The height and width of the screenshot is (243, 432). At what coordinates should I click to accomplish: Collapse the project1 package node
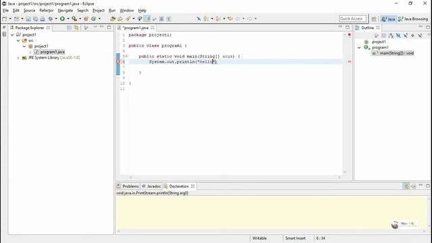pos(24,47)
